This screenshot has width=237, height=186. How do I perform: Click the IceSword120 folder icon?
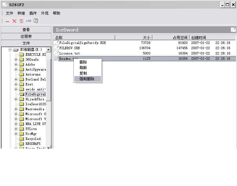(x=22, y=104)
